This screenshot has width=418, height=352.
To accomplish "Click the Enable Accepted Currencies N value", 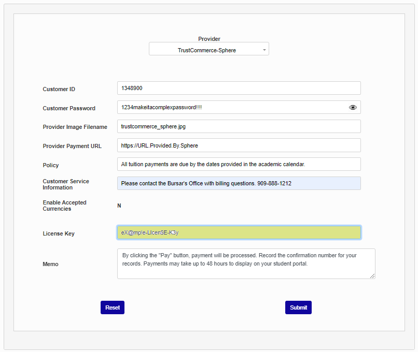I will tap(119, 206).
